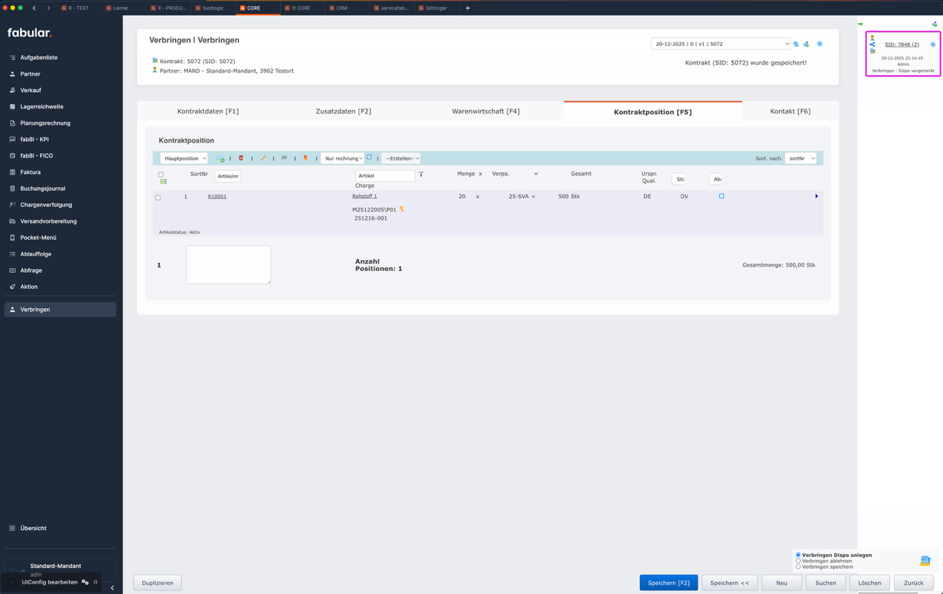Screen dimensions: 943x594
Task: Tick the checkbox for row R10001
Action: coord(158,198)
